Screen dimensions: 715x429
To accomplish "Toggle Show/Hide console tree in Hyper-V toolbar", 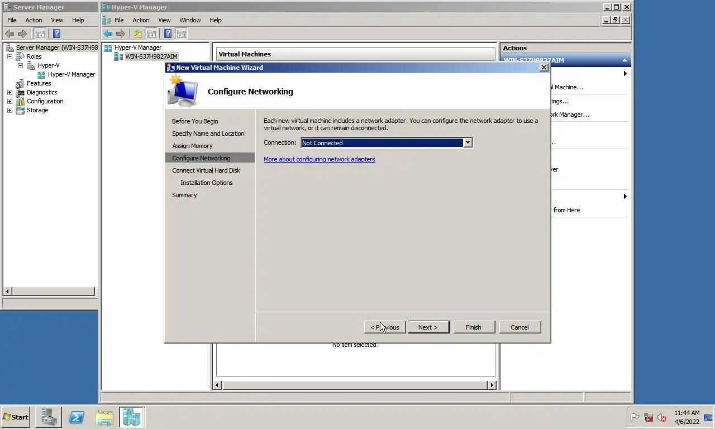I will 151,34.
